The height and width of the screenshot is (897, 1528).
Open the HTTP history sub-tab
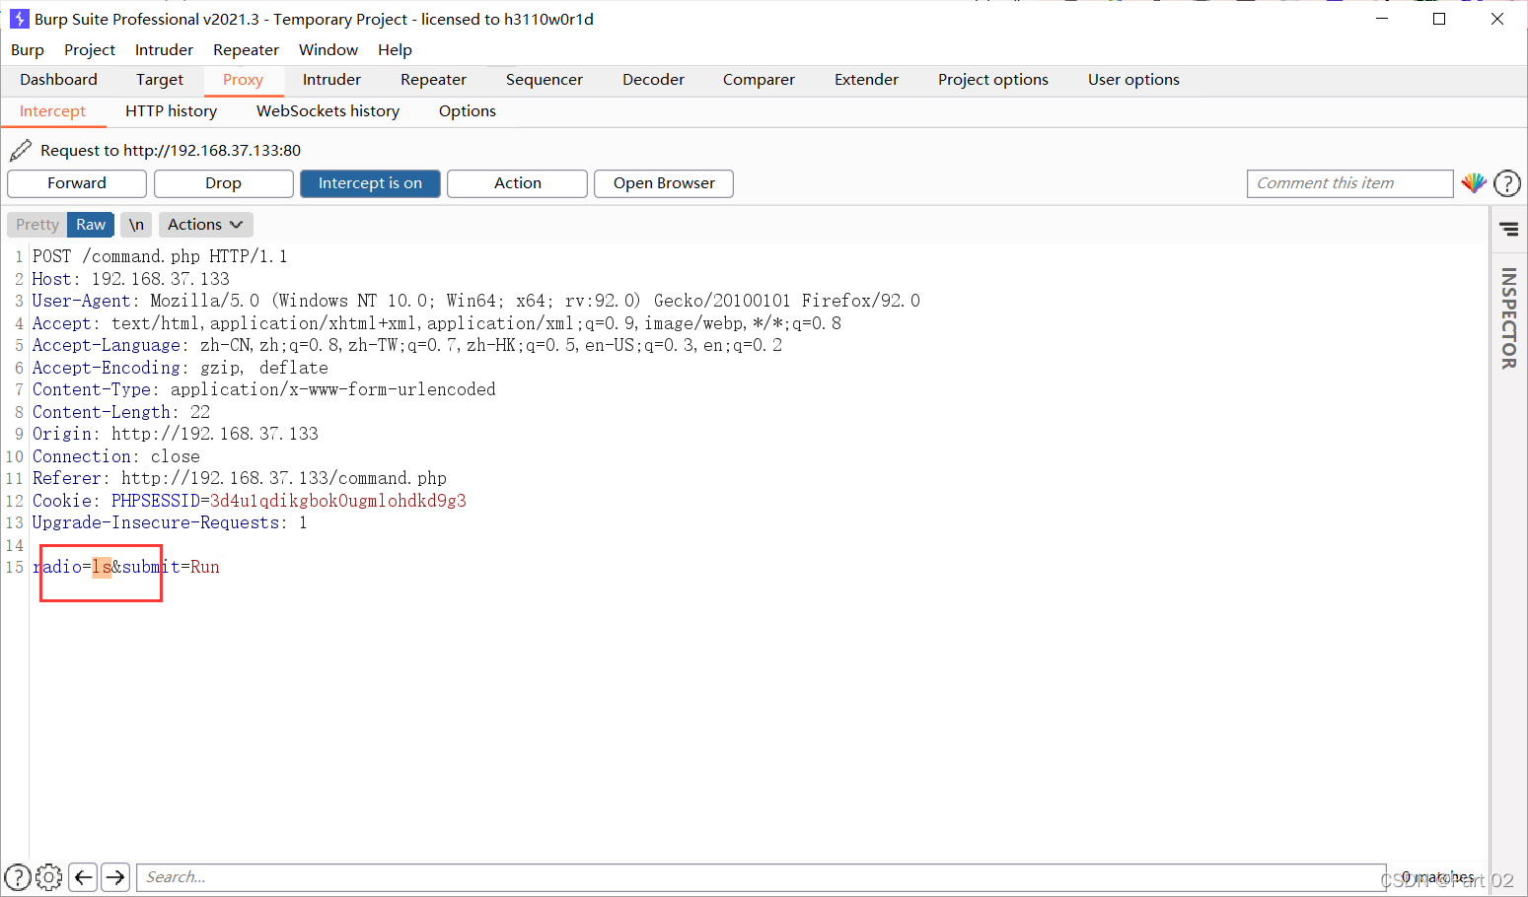[x=171, y=111]
